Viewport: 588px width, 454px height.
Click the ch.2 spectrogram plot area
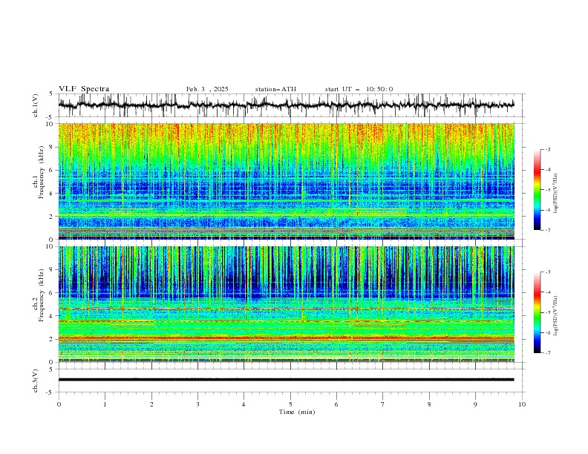287,304
